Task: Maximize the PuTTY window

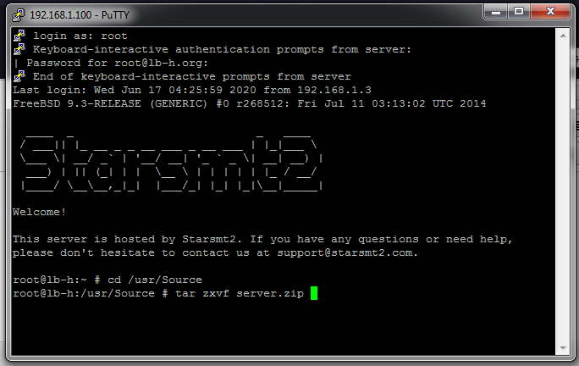Action: pyautogui.click(x=519, y=12)
